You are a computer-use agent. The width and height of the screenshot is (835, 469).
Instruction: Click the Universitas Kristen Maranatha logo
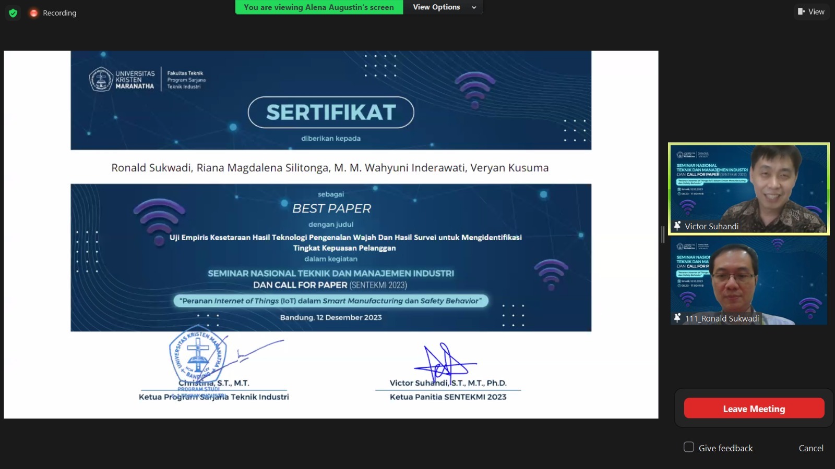pos(122,80)
